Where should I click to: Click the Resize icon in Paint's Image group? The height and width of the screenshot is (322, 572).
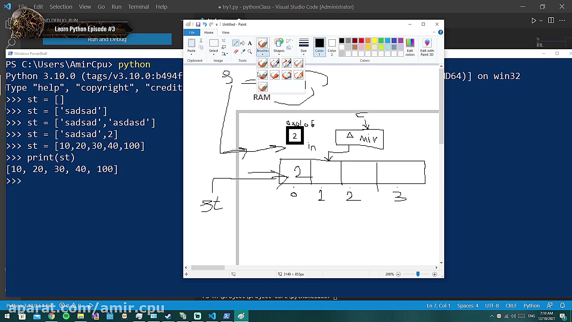point(224,47)
